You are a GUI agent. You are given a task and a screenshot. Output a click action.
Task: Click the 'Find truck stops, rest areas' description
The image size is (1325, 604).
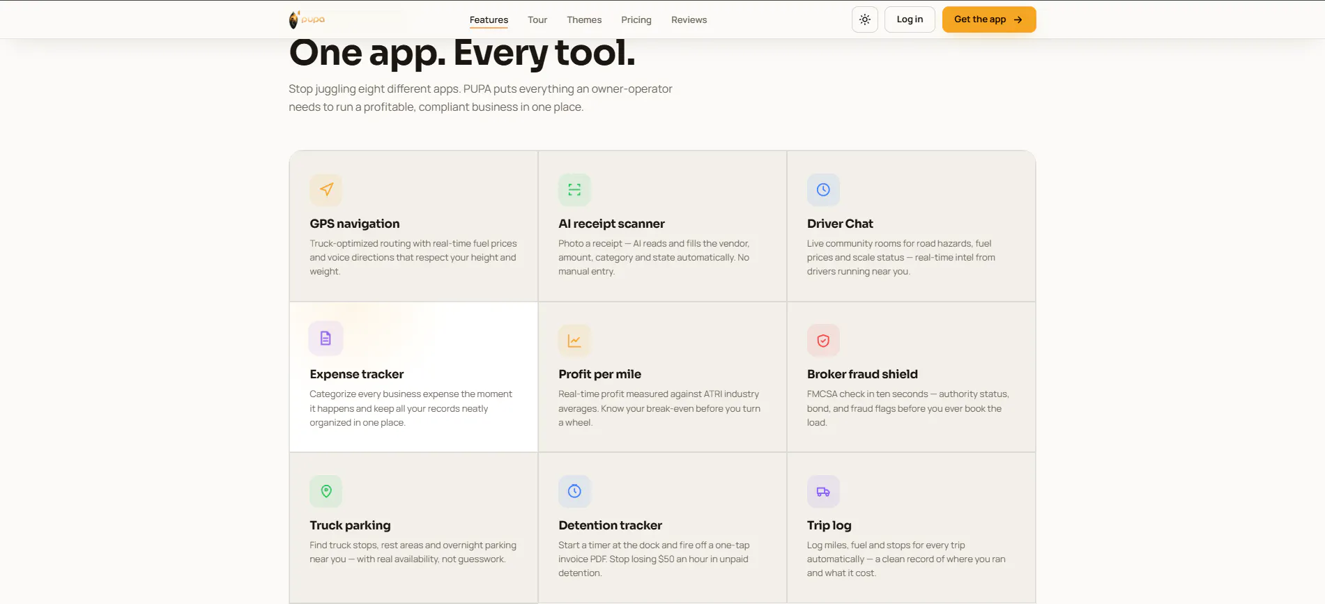(x=413, y=552)
